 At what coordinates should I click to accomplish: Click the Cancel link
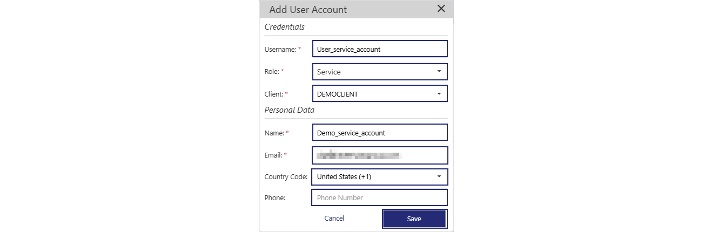[334, 219]
